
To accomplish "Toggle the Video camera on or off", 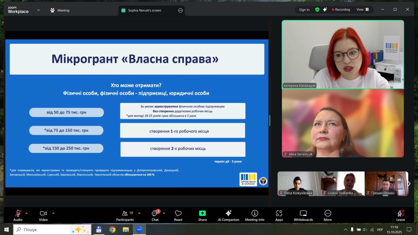I will (x=43, y=215).
